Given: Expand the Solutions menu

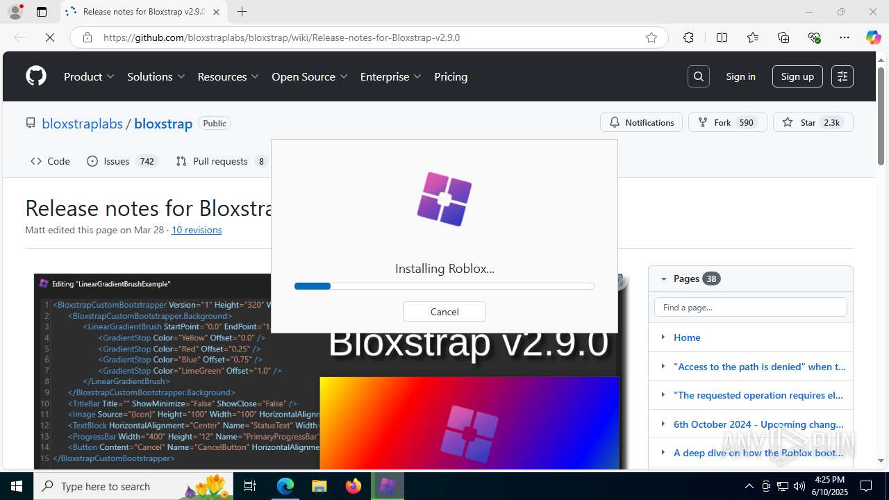Looking at the screenshot, I should pos(156,76).
